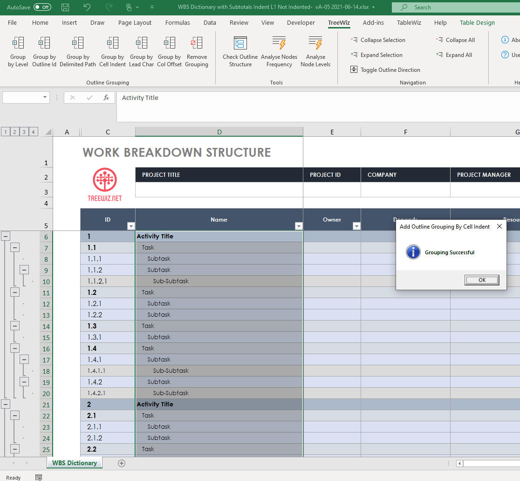Image resolution: width=520 pixels, height=481 pixels.
Task: Open the ID column filter dropdown
Action: tap(130, 226)
